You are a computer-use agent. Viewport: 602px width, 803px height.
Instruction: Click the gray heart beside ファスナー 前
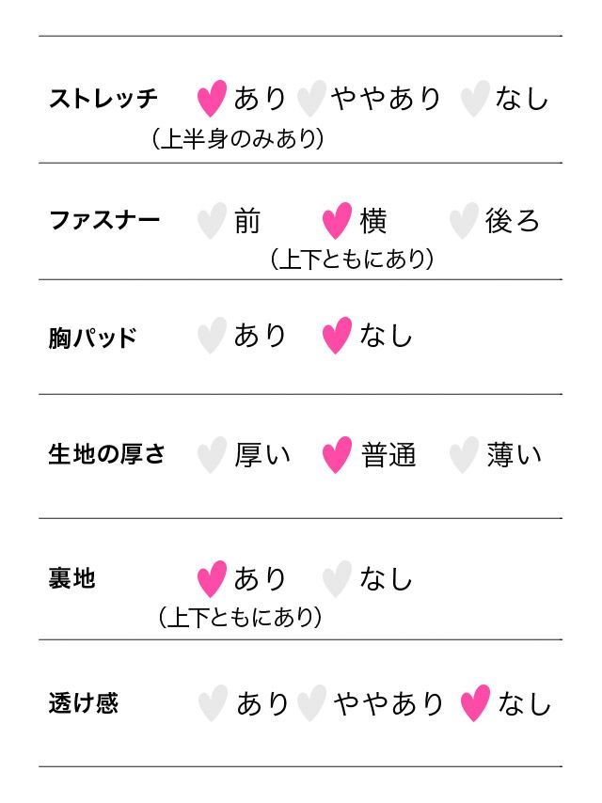pyautogui.click(x=213, y=221)
